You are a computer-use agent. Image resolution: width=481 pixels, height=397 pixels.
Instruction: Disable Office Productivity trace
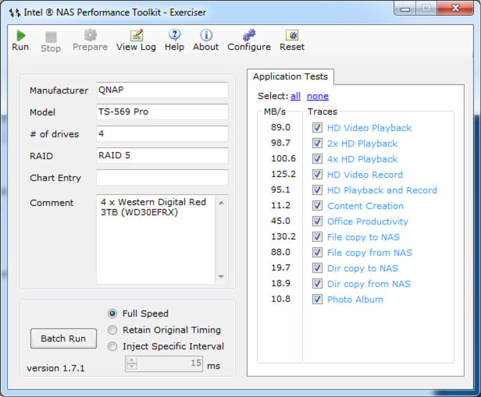pyautogui.click(x=317, y=221)
